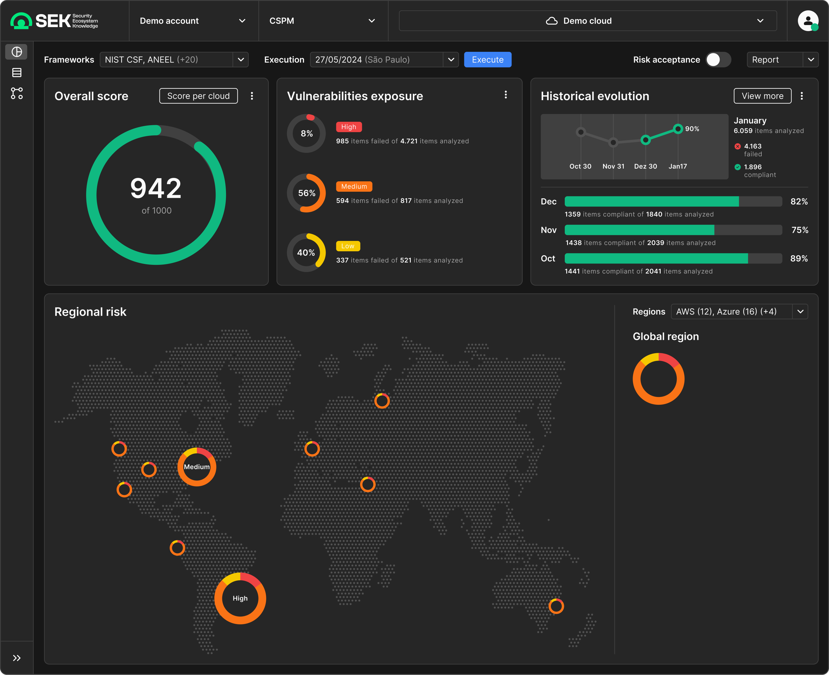Open the dashboard pie chart sidebar icon
This screenshot has width=829, height=675.
click(x=17, y=52)
